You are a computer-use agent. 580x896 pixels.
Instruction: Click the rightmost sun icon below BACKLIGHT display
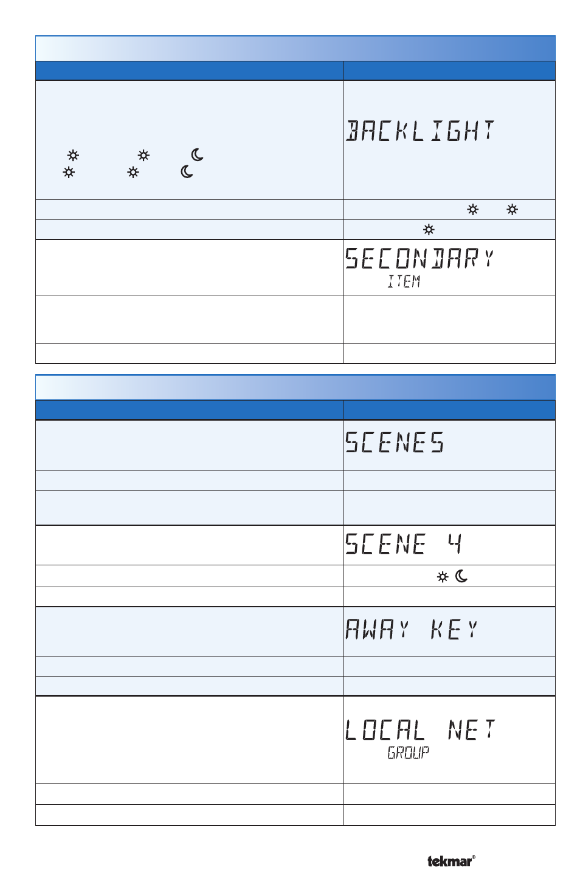click(x=513, y=210)
